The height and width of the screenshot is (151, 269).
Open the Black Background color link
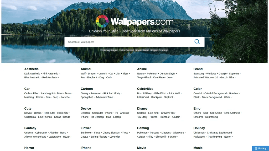coord(212,97)
